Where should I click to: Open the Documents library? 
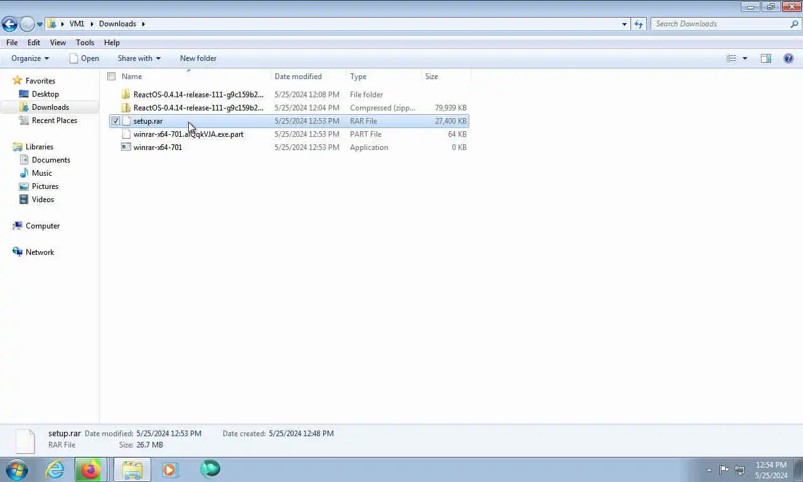(44, 160)
